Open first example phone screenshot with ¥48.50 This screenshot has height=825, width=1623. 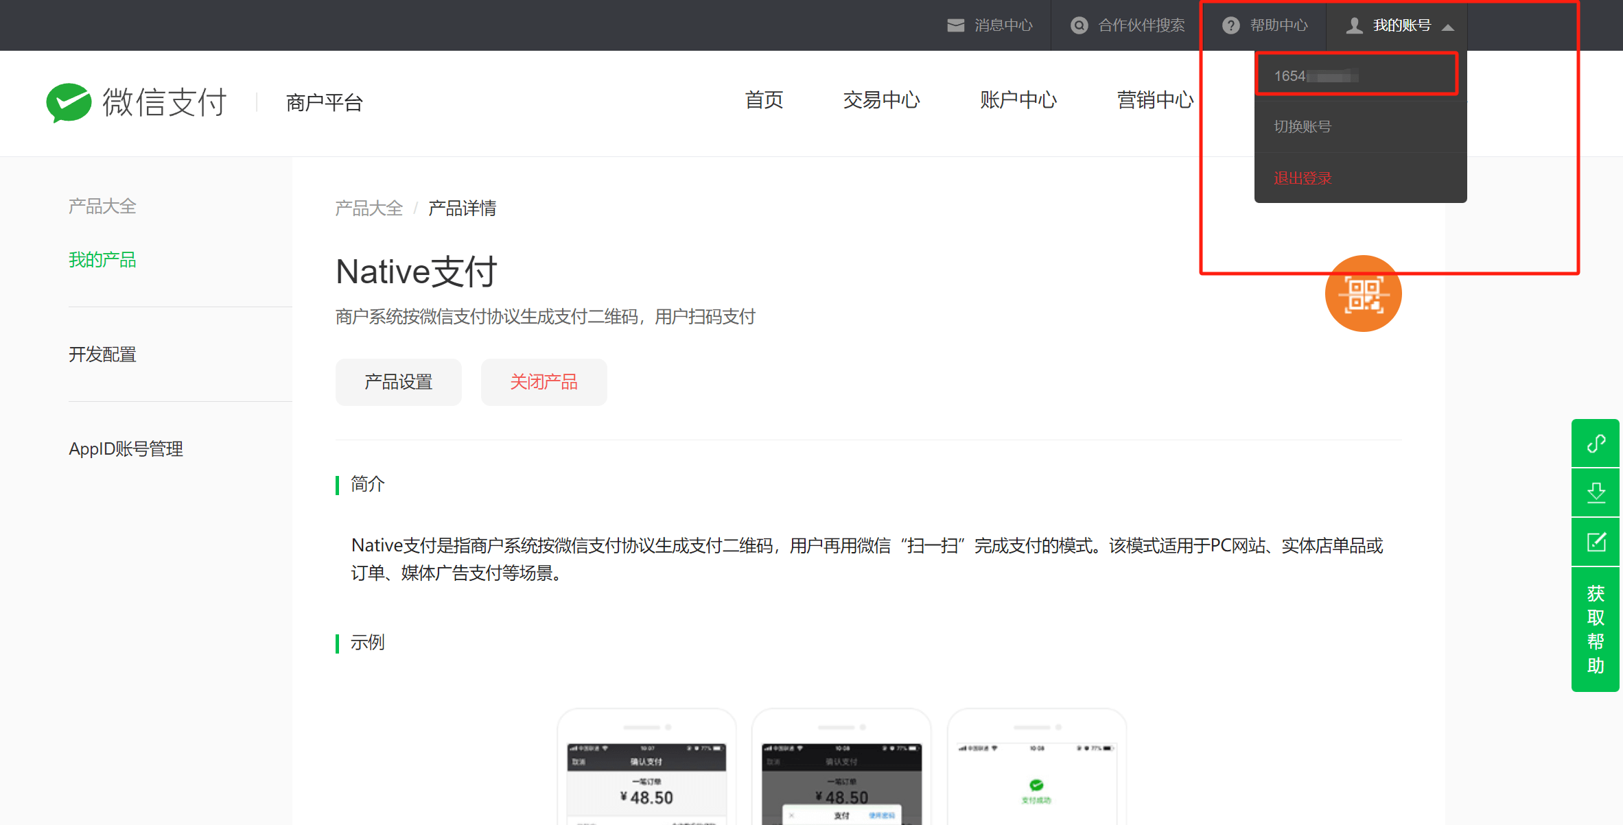click(646, 767)
